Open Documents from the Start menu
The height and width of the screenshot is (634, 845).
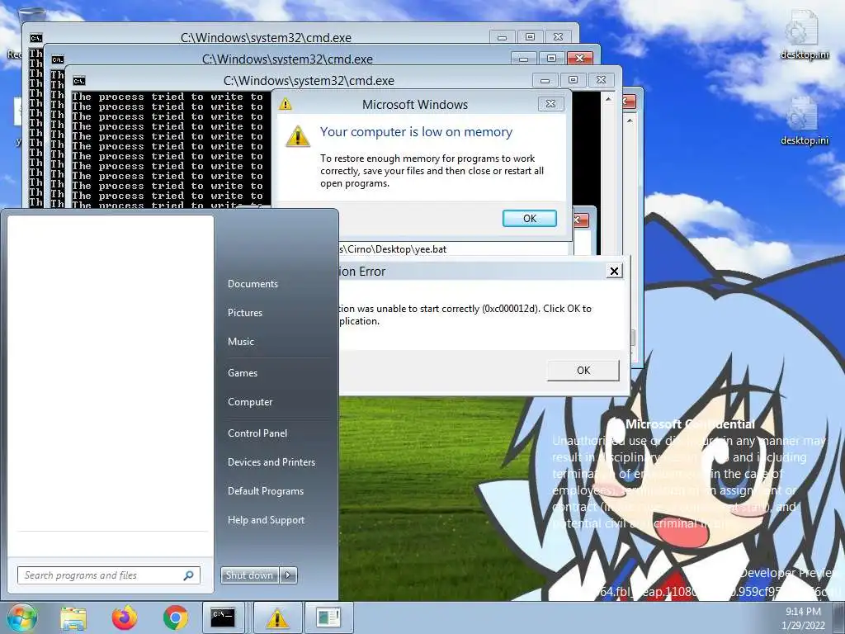coord(253,284)
